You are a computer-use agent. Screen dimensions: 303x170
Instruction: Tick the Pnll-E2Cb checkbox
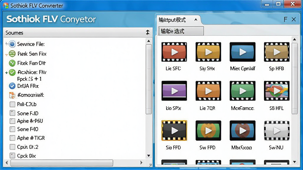pos(12,104)
